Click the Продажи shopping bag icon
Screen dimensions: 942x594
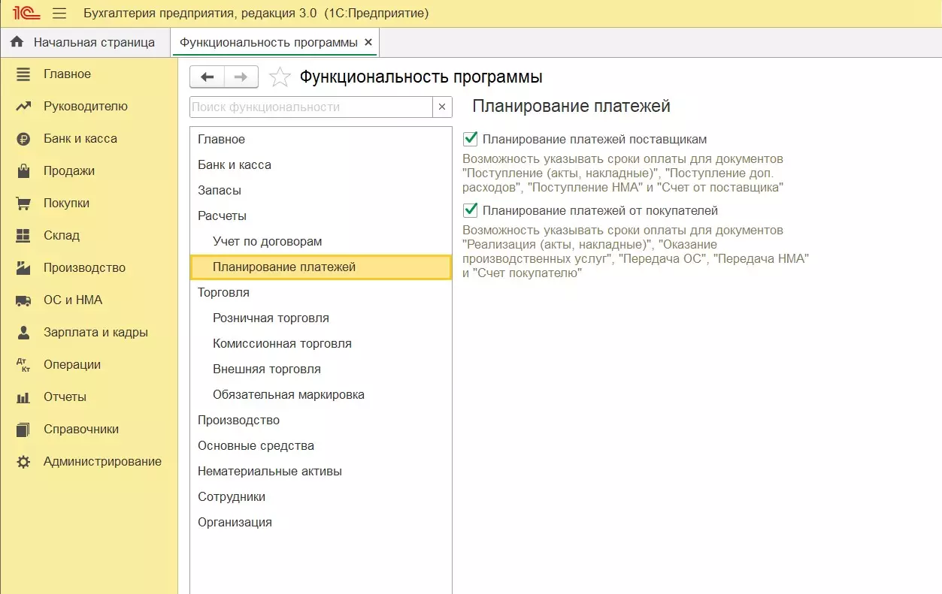(x=23, y=170)
